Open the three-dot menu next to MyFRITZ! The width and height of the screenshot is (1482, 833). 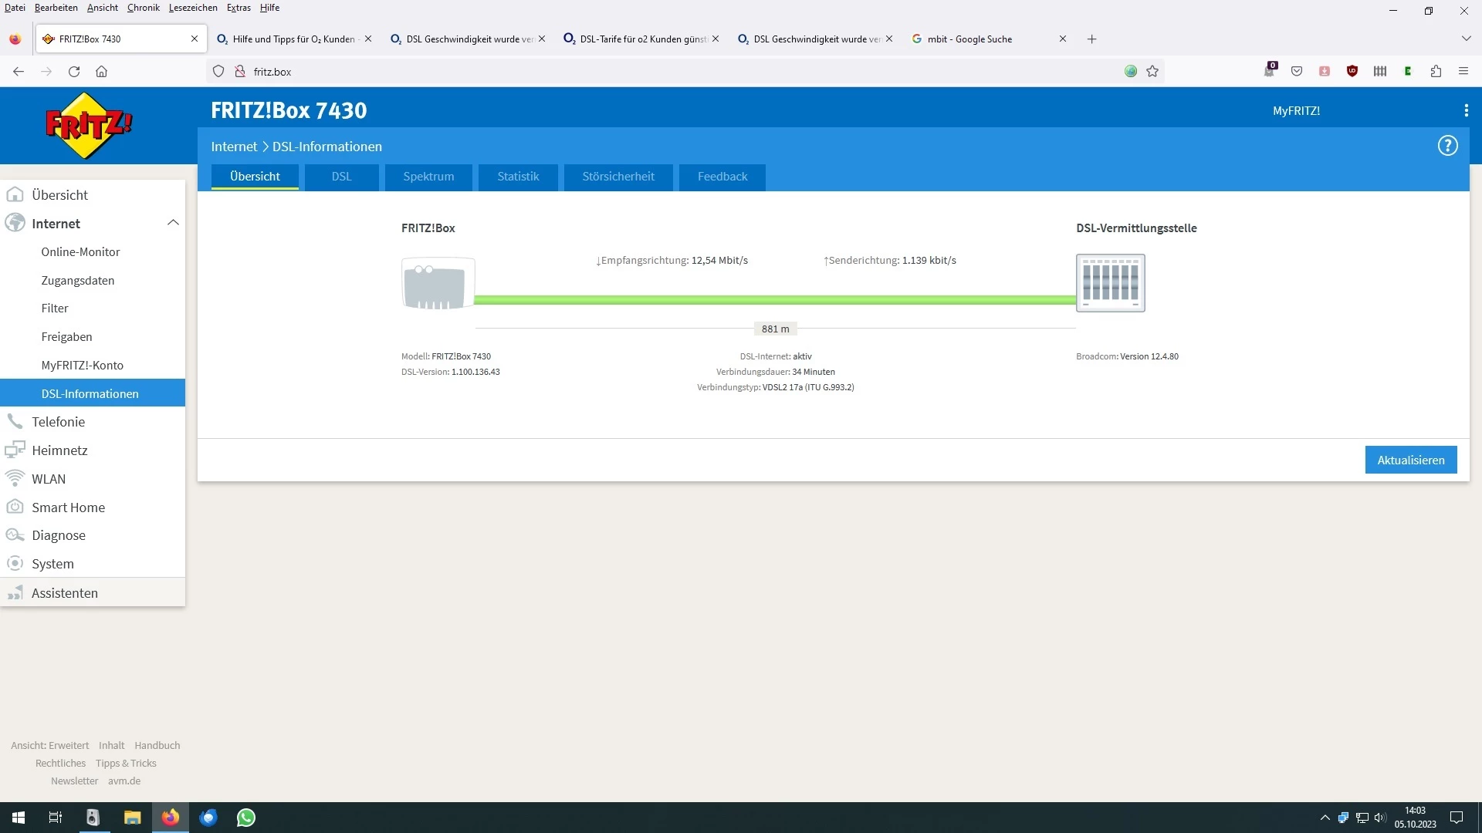(x=1466, y=111)
